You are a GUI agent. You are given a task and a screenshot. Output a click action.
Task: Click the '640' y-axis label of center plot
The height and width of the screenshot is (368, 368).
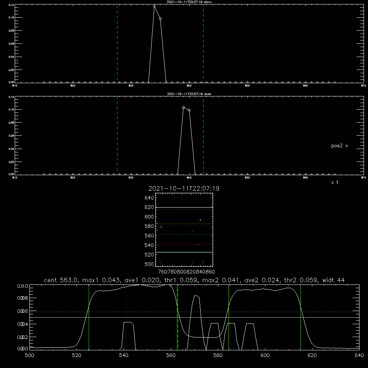coord(149,198)
